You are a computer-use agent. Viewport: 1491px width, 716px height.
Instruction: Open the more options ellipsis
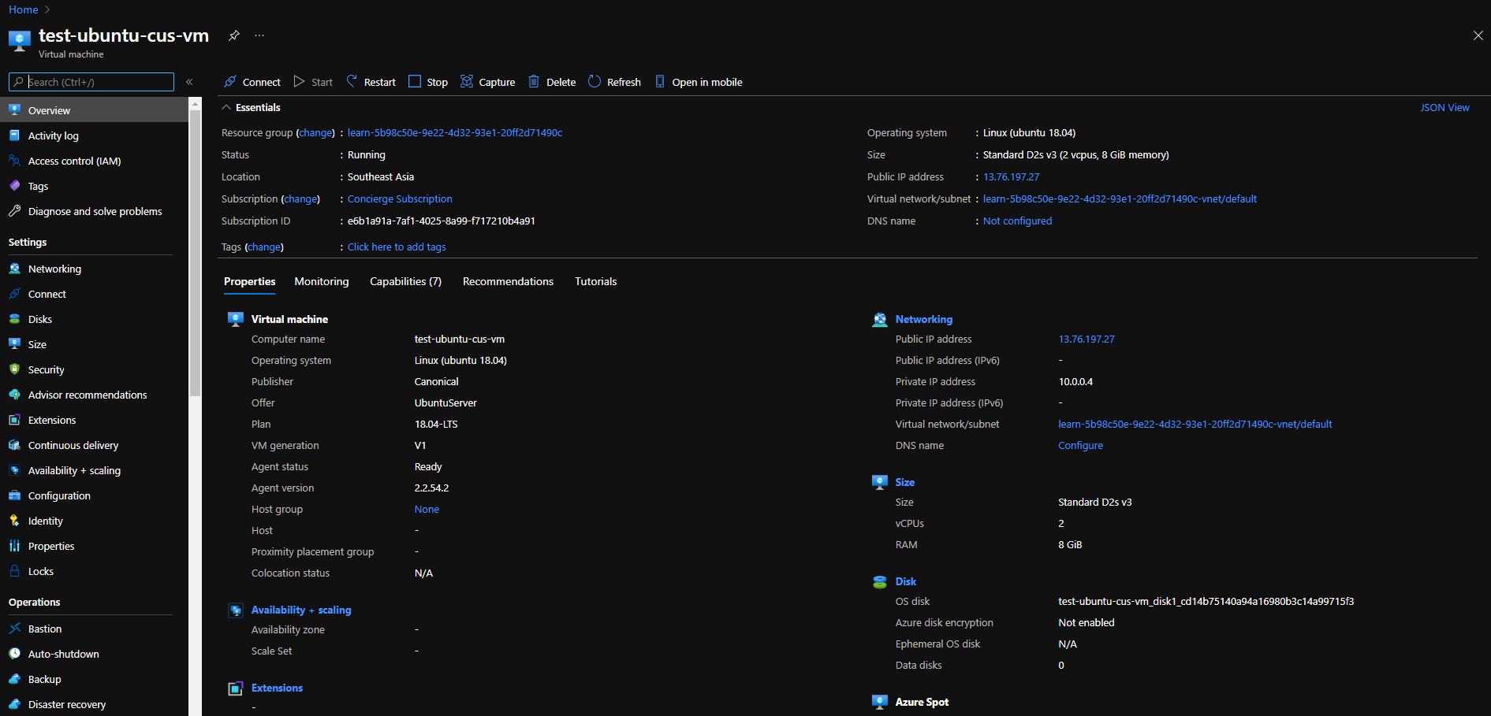click(259, 35)
